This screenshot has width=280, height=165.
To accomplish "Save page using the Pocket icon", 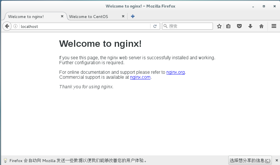I will tap(239, 26).
